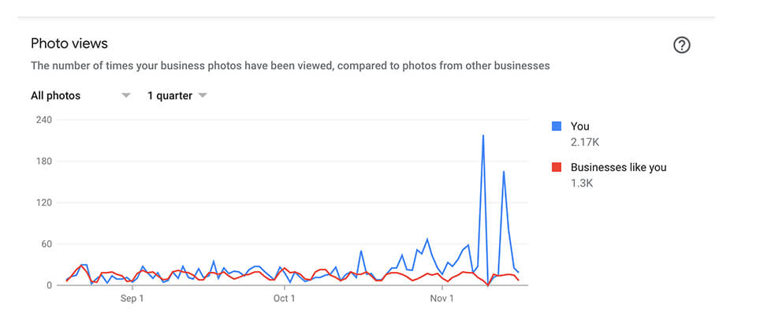This screenshot has height=335, width=760.
Task: Click the arrow beside 1 quarter
Action: (x=203, y=95)
